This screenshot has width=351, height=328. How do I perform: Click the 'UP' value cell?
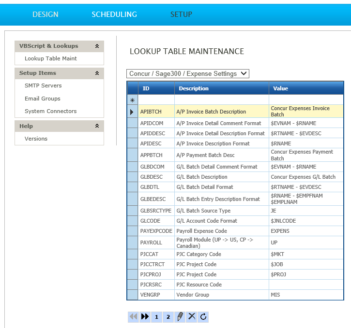(306, 242)
